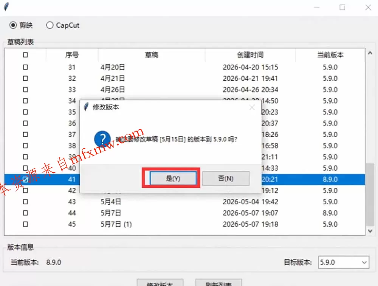Image resolution: width=378 pixels, height=286 pixels.
Task: Tick the select-all header checkbox
Action: point(25,55)
